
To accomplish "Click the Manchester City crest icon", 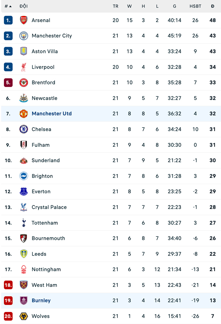I will click(x=24, y=36).
